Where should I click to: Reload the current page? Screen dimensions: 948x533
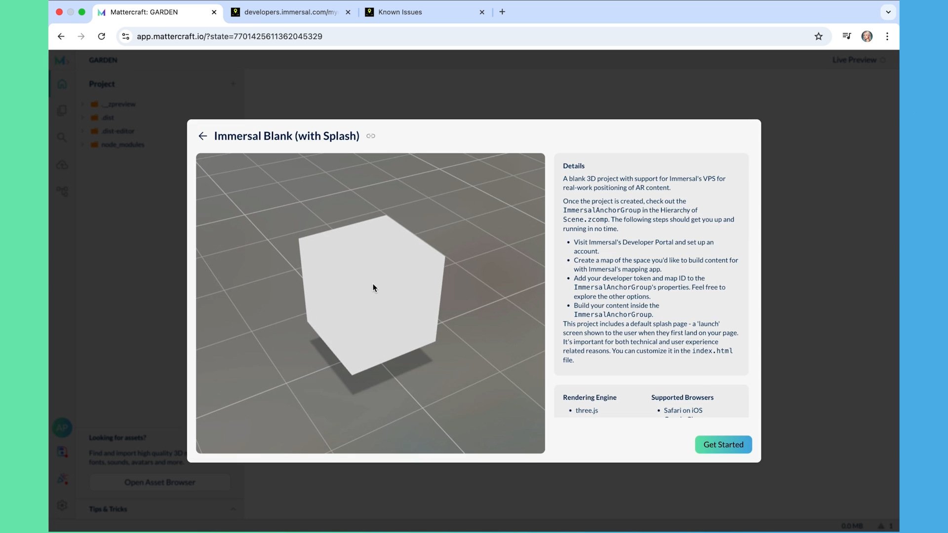(102, 37)
